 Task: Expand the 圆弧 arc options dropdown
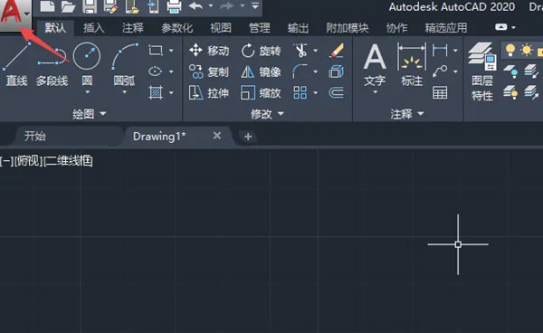point(125,92)
